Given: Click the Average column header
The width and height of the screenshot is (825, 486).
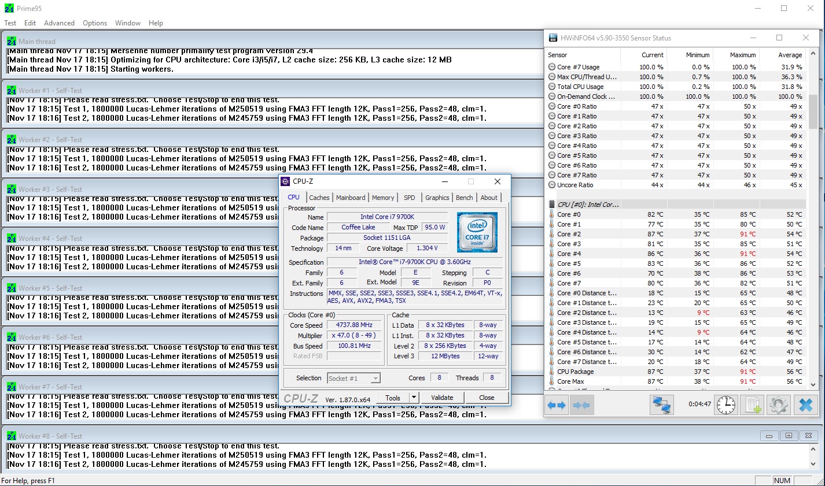Looking at the screenshot, I should click(x=782, y=55).
